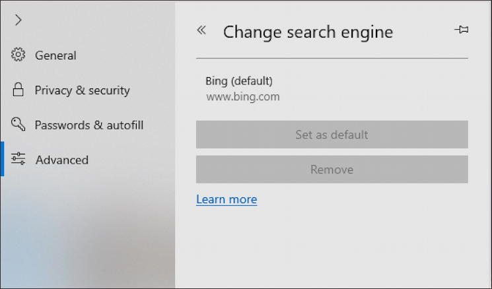Open the General settings section
Image resolution: width=492 pixels, height=289 pixels.
55,55
